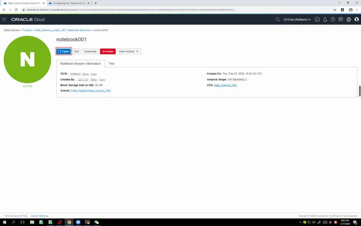Click the page vertical scrollbar thumb
This screenshot has width=361, height=226.
click(x=360, y=91)
